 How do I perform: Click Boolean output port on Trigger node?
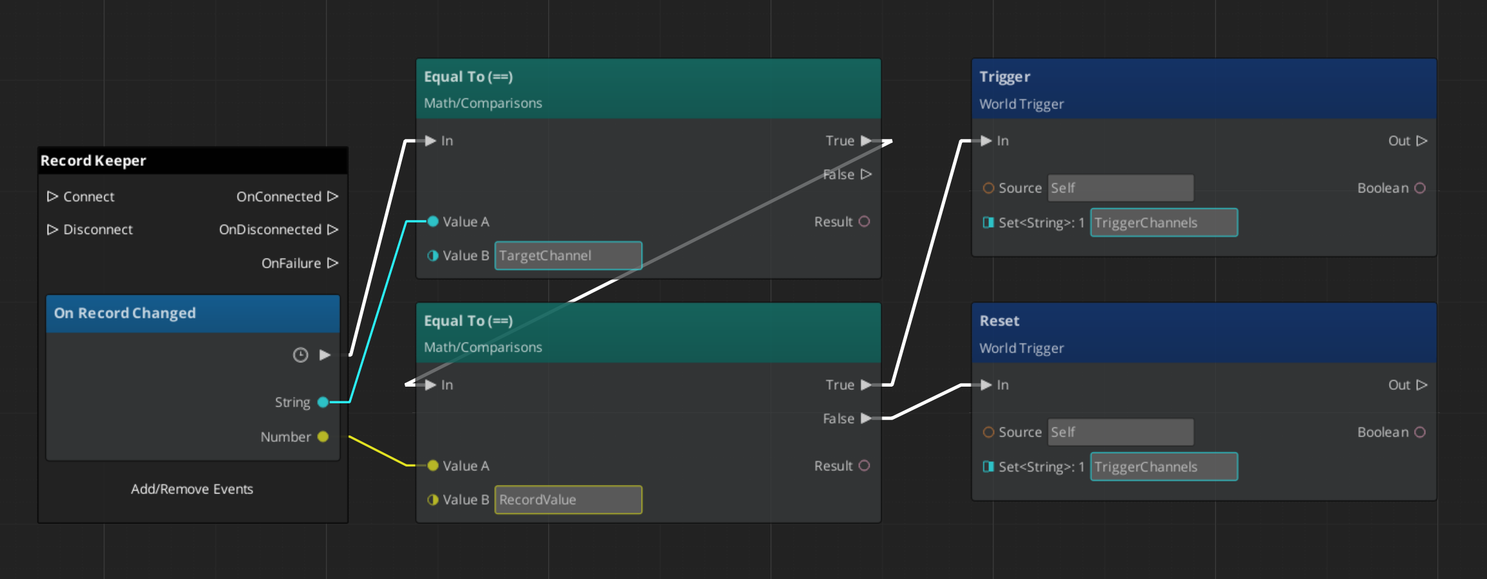pyautogui.click(x=1420, y=188)
